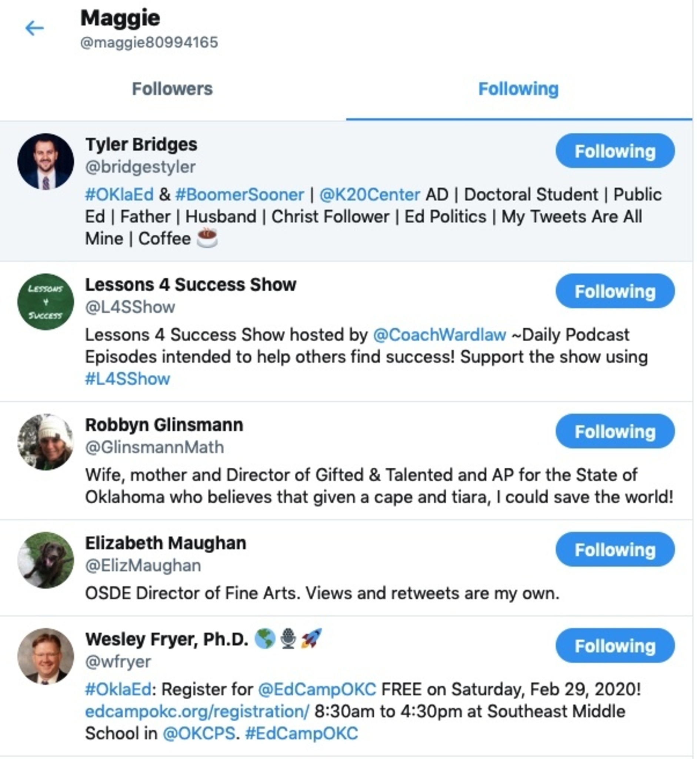Open the #EdCampOKC hashtag

tap(301, 734)
